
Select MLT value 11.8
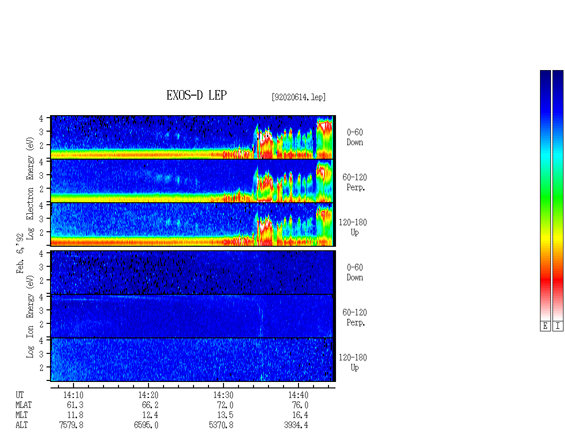click(75, 415)
